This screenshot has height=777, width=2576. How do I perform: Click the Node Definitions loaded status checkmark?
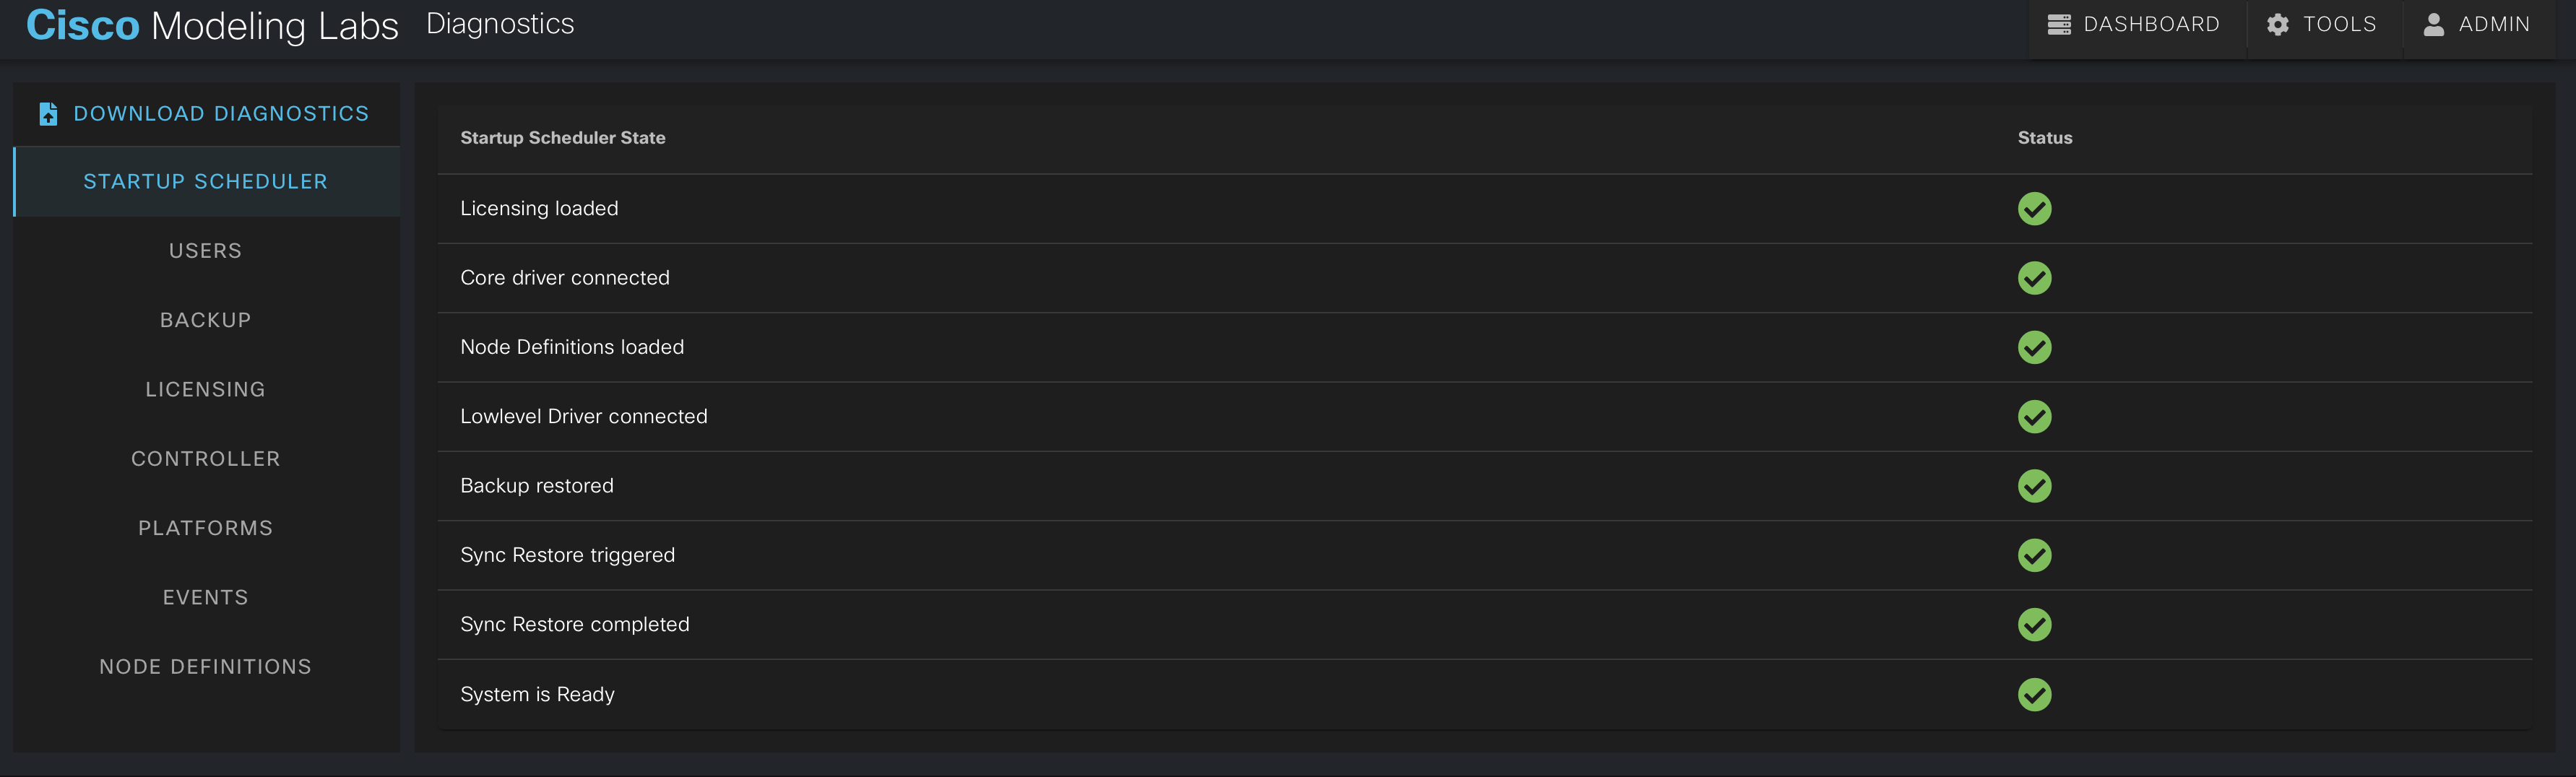click(2034, 347)
